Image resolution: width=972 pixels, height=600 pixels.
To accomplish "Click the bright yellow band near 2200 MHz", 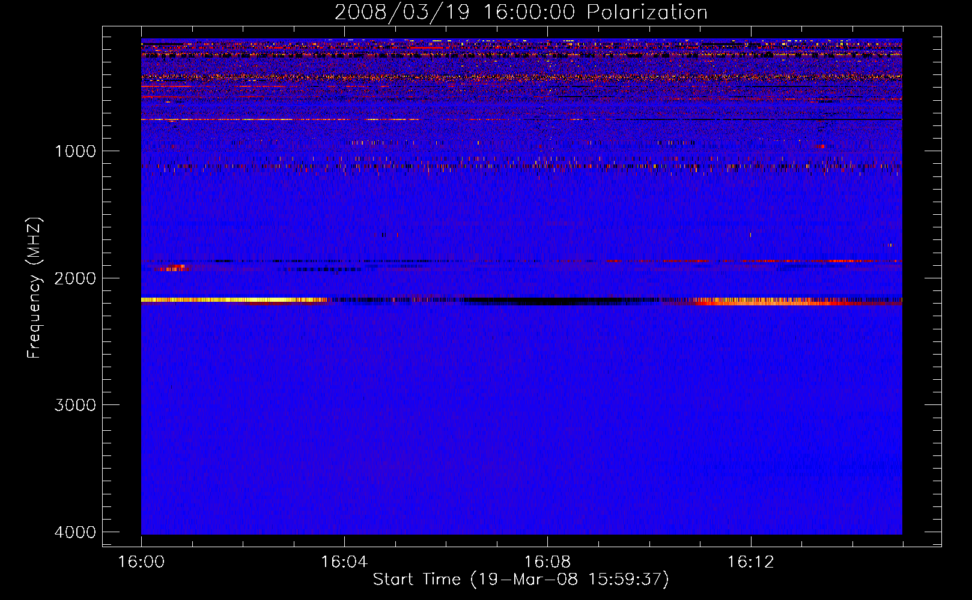I will pyautogui.click(x=234, y=299).
